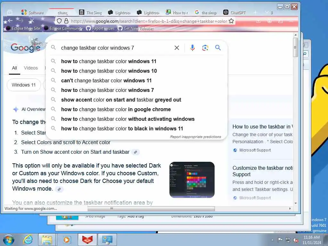Open tracking protection shield icon in address bar
This screenshot has height=246, width=328.
pos(59,21)
